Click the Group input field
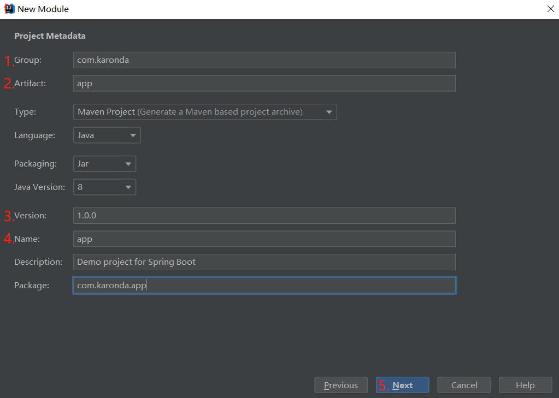The width and height of the screenshot is (559, 398). coord(264,60)
